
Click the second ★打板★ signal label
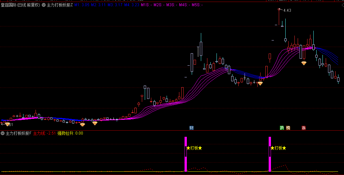tap(278, 148)
